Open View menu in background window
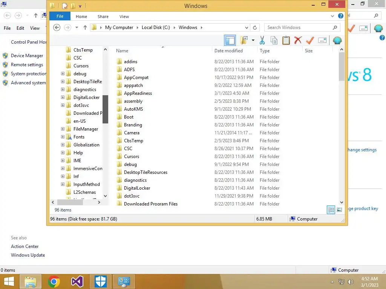The image size is (386, 289). point(35,28)
